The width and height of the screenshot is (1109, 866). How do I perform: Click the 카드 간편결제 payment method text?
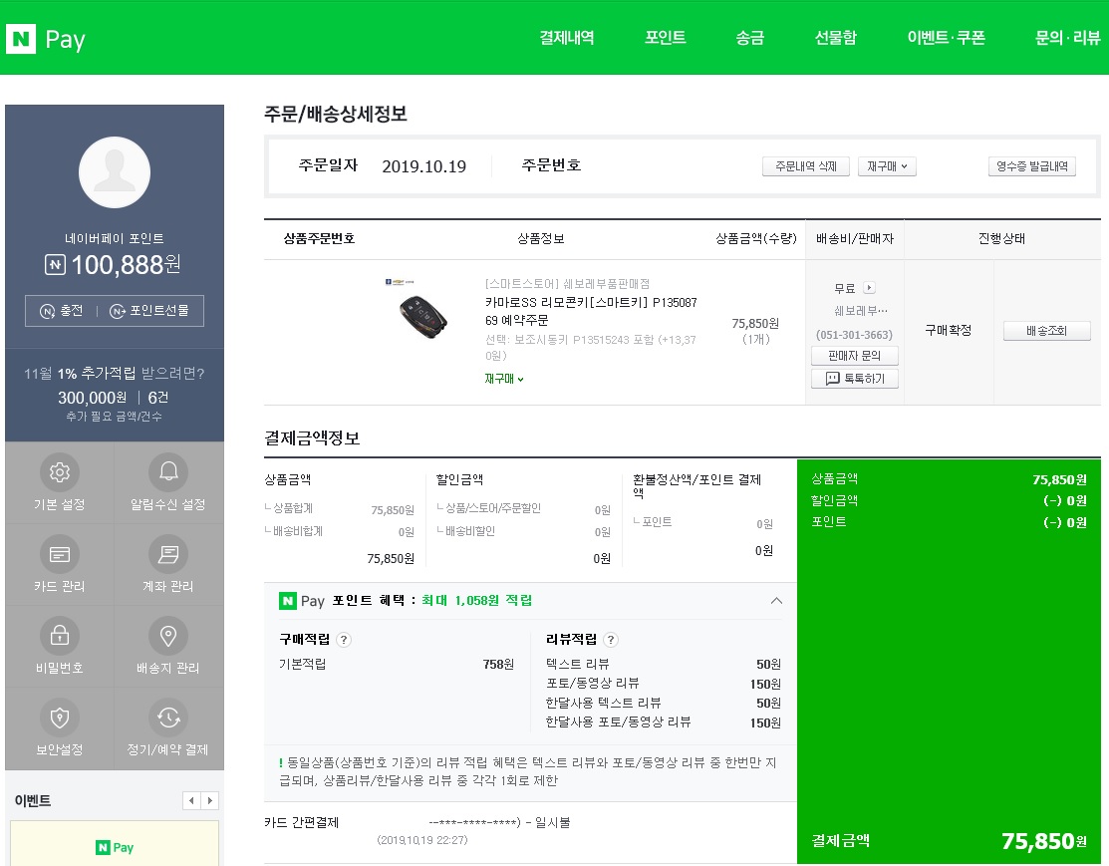coord(301,822)
